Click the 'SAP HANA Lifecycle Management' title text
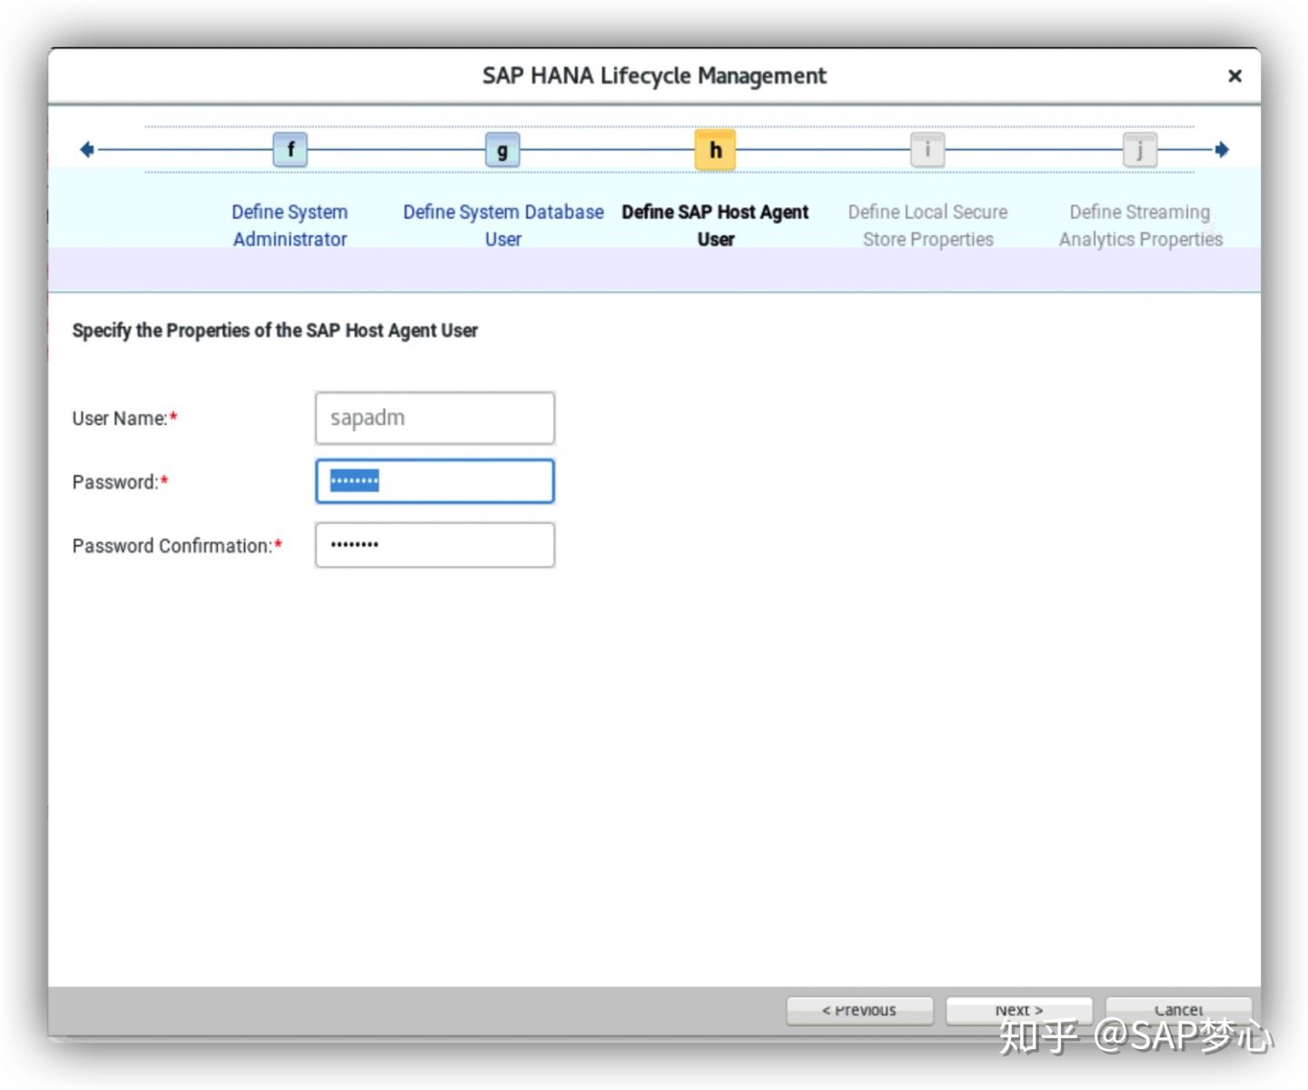This screenshot has width=1308, height=1090. 654,76
